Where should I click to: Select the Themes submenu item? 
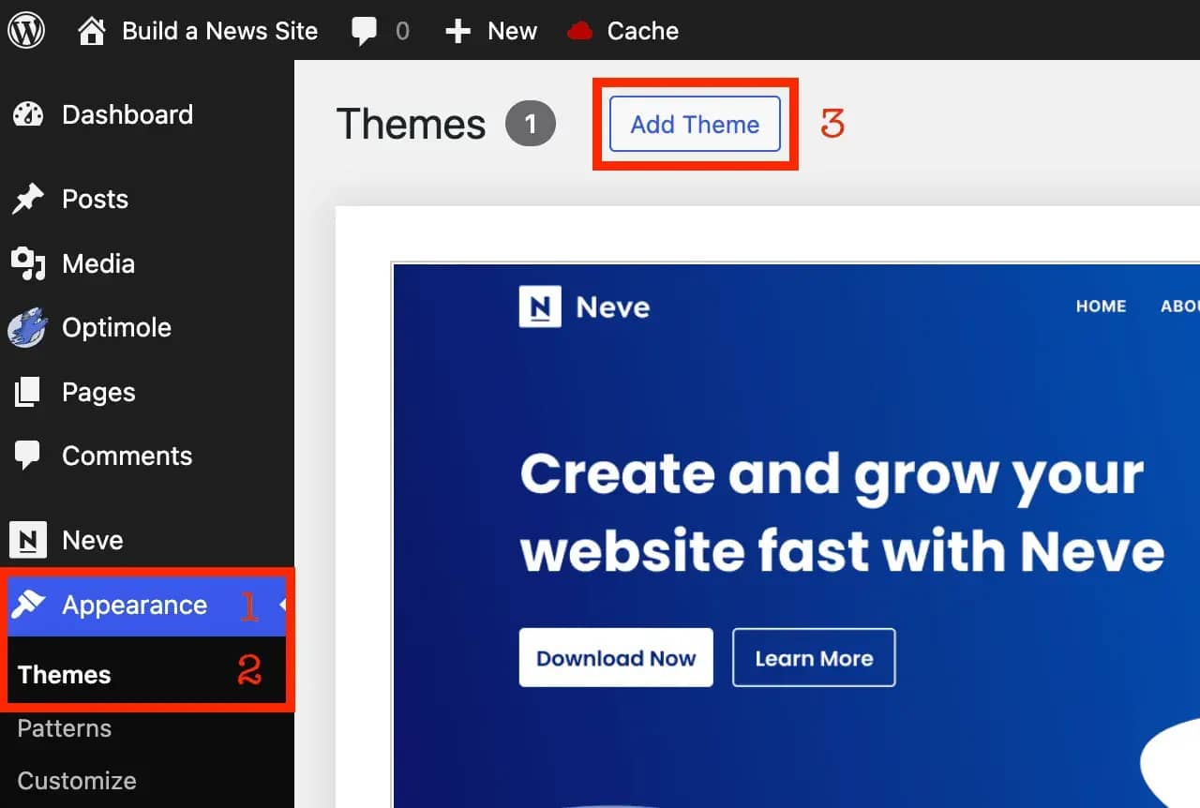click(x=64, y=675)
